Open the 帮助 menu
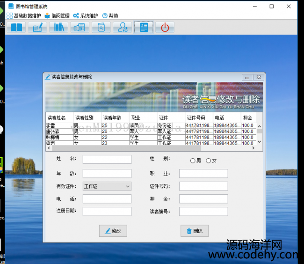This screenshot has height=264, width=304. pyautogui.click(x=110, y=15)
